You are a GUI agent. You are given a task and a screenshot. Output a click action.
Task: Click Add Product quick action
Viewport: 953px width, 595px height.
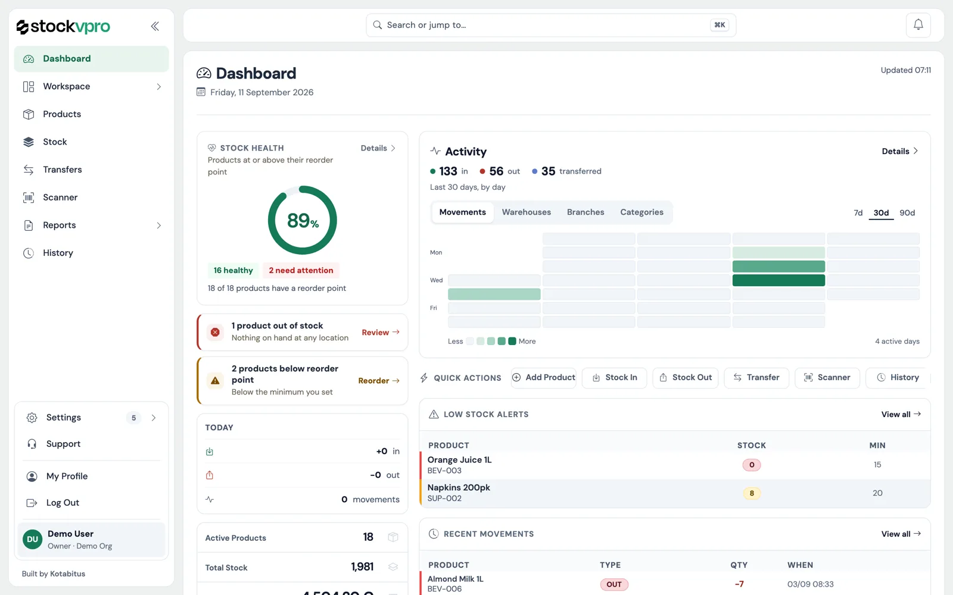[x=544, y=378]
